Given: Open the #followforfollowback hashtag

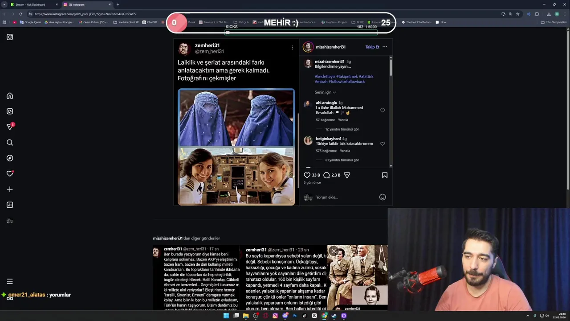Looking at the screenshot, I should [x=346, y=82].
